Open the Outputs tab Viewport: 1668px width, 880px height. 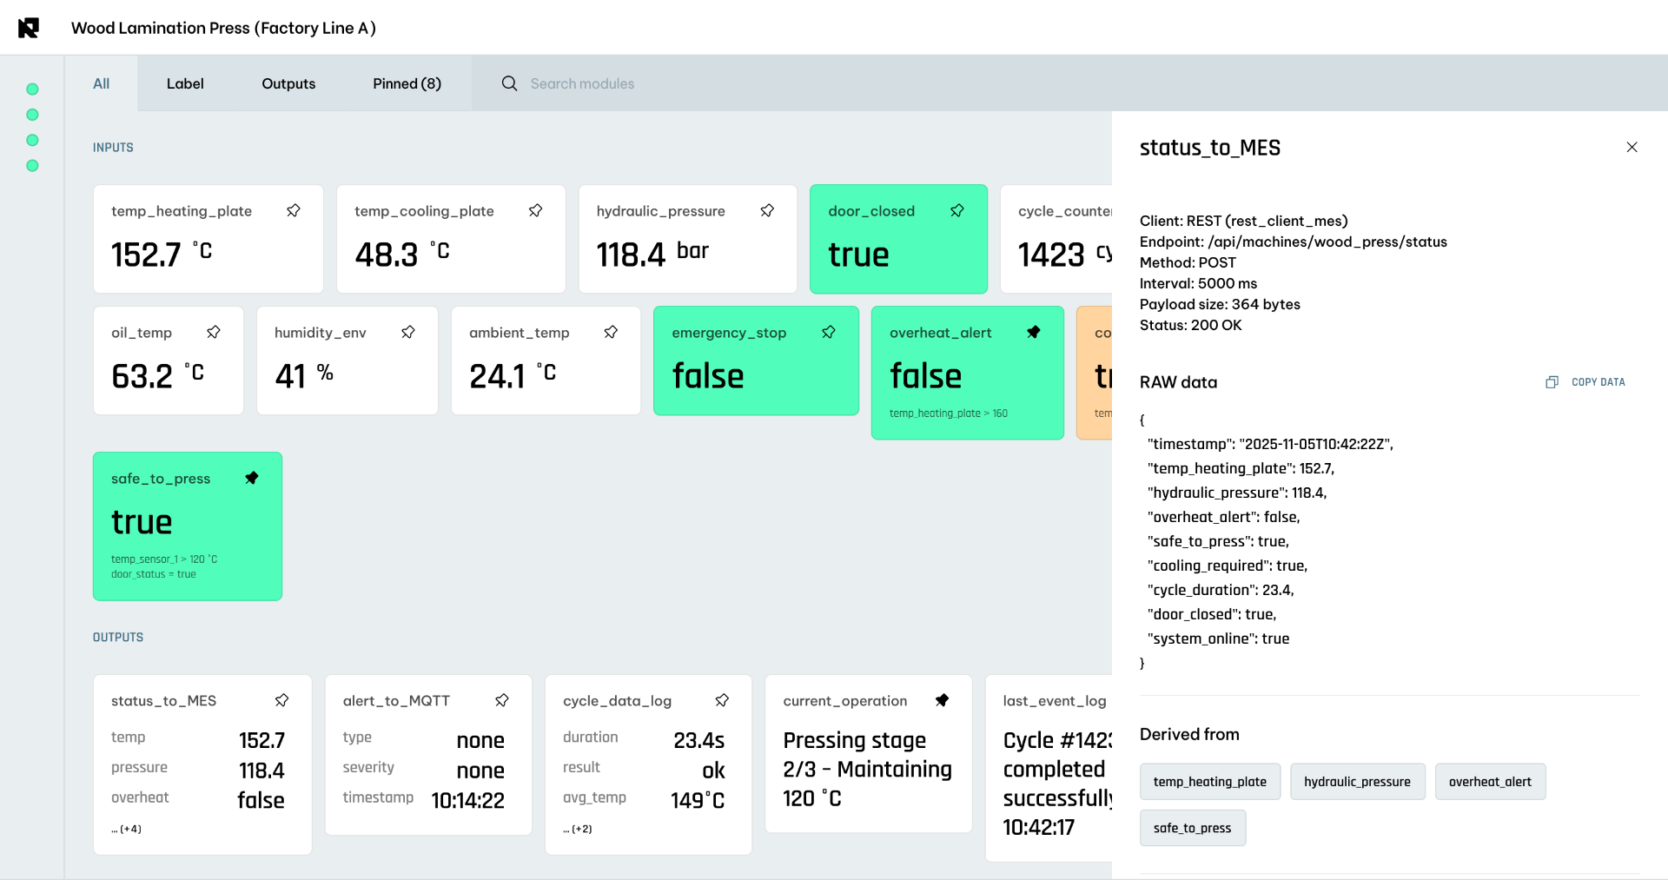(x=288, y=83)
